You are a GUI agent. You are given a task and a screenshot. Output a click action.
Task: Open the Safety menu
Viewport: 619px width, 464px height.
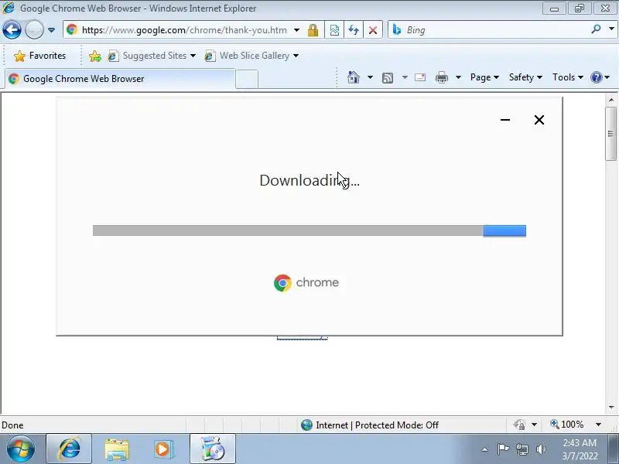point(525,77)
